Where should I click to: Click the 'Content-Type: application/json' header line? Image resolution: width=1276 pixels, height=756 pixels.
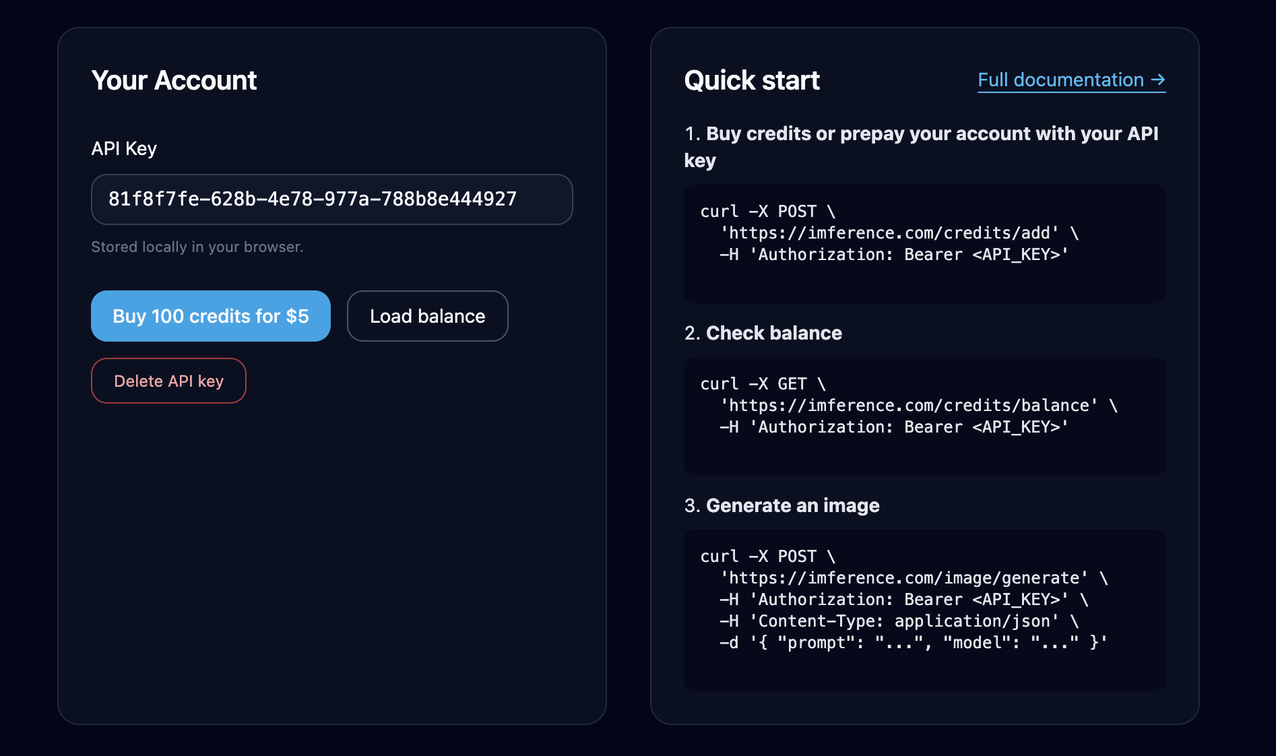click(899, 621)
